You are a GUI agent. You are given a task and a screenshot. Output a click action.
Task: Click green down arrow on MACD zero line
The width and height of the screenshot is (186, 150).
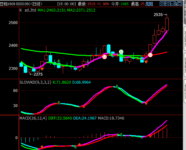point(121,135)
